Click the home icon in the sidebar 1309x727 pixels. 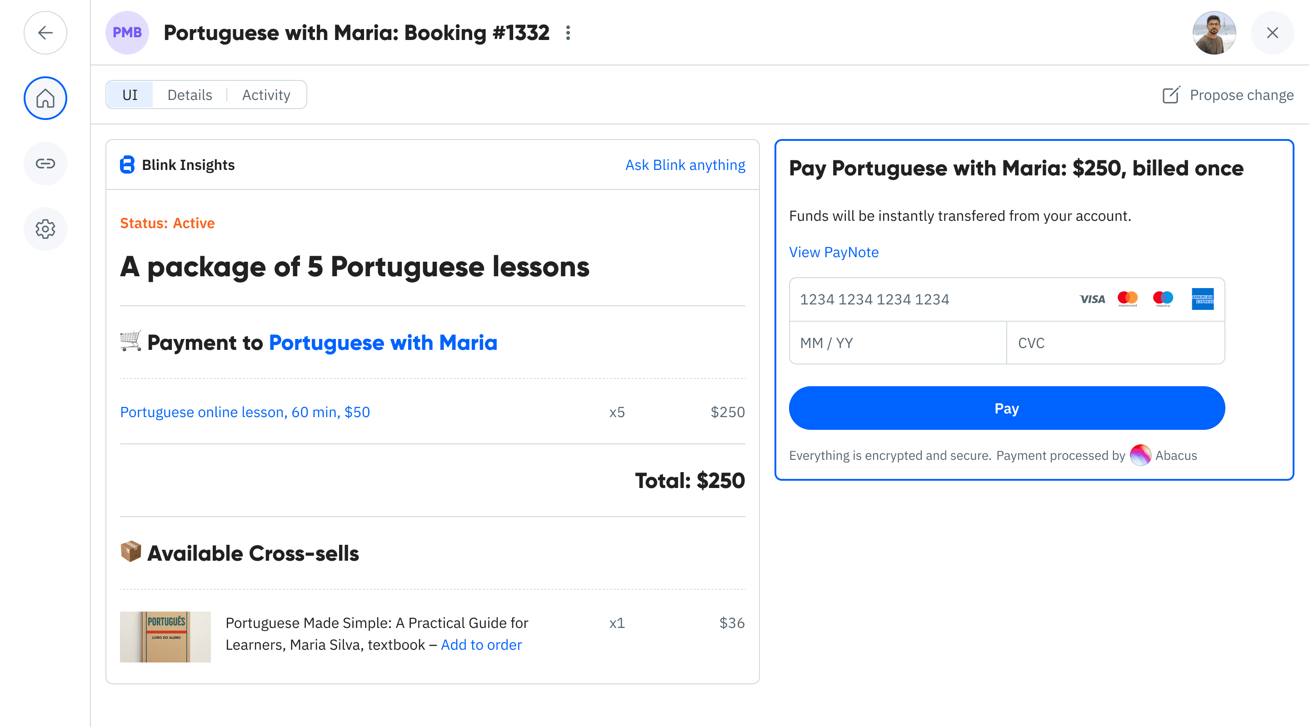pos(45,98)
